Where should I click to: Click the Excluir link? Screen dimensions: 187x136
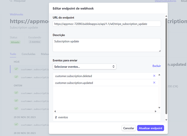157,66
